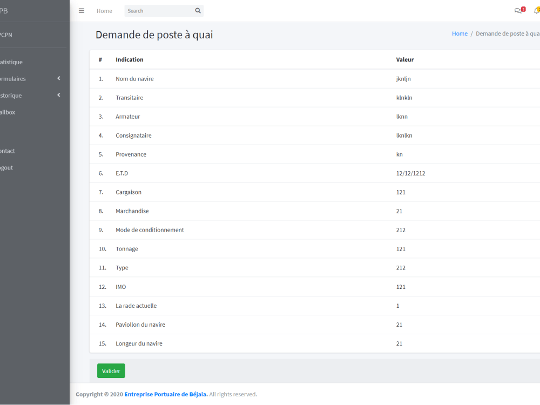Click the Indication column header
The image size is (540, 405).
(x=130, y=59)
